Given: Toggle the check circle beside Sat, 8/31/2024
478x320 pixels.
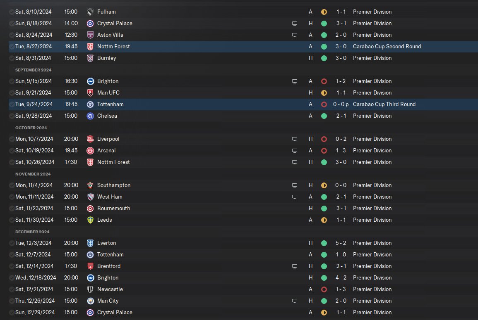Looking at the screenshot, I should [12, 58].
